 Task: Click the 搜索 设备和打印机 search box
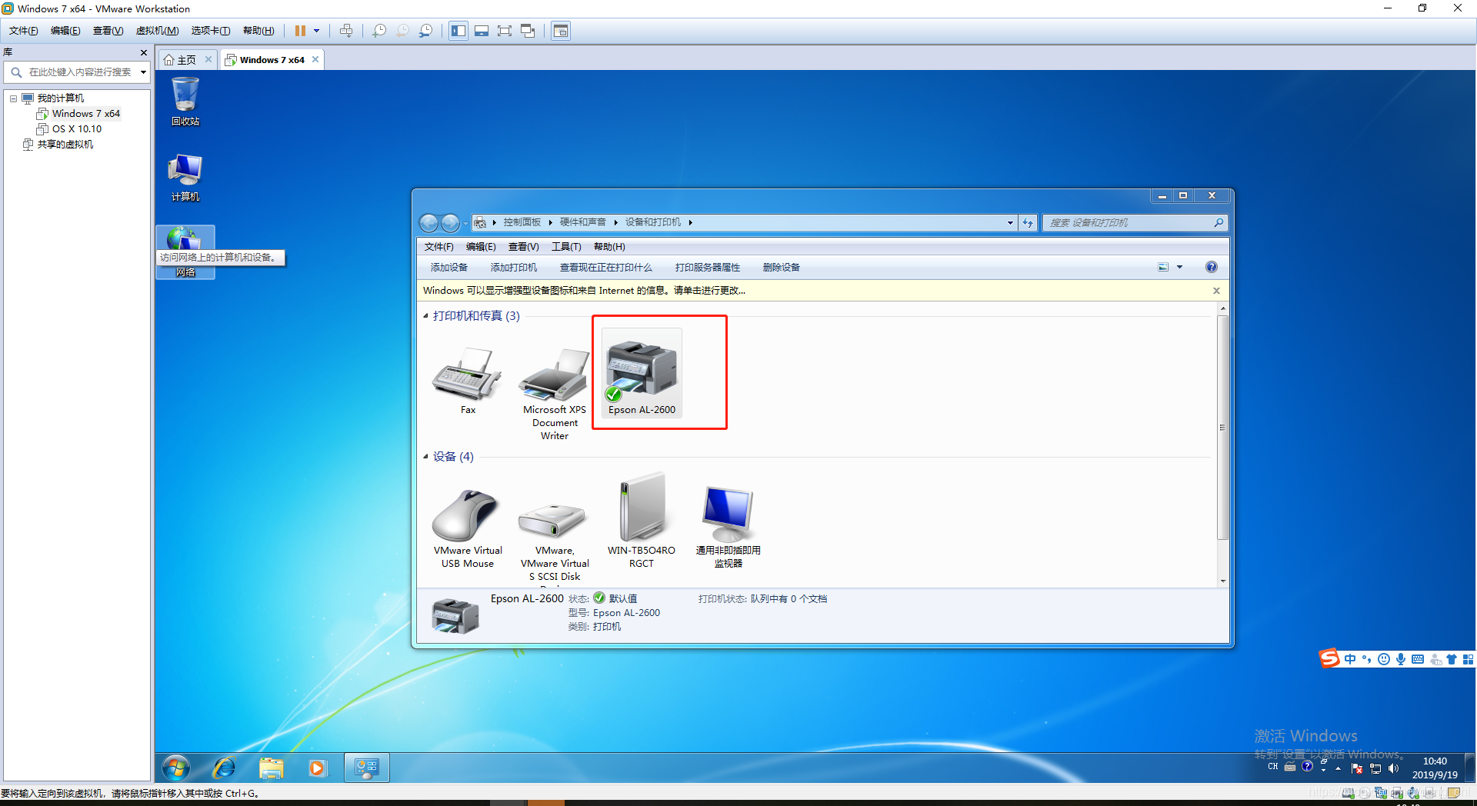coord(1135,223)
